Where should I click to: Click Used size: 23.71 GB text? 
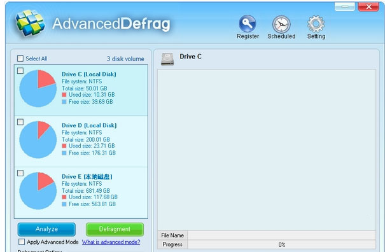point(92,146)
